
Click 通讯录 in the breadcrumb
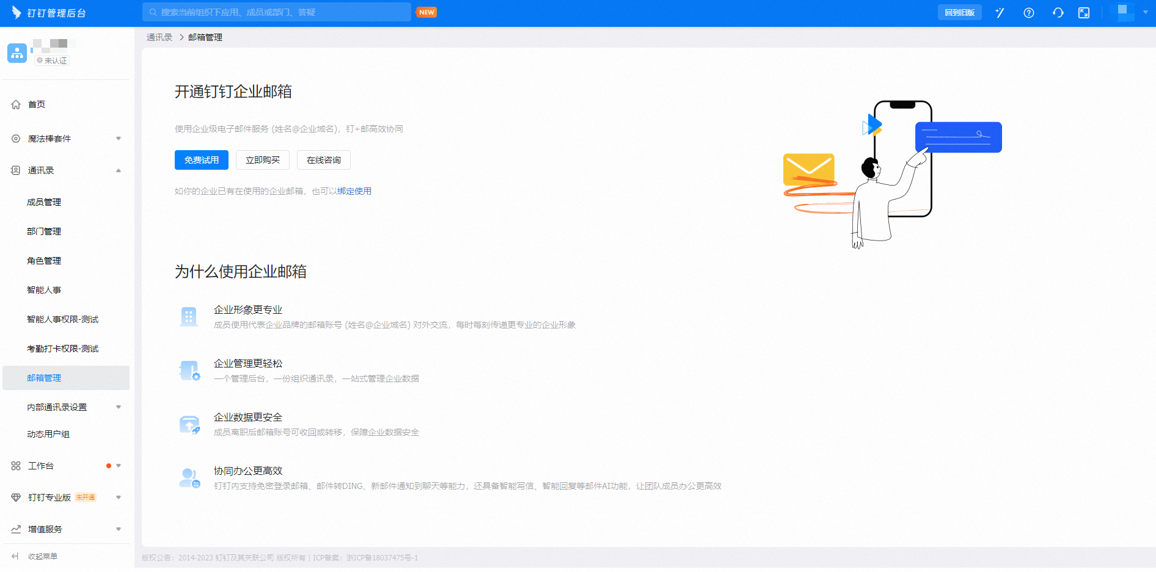coord(159,37)
